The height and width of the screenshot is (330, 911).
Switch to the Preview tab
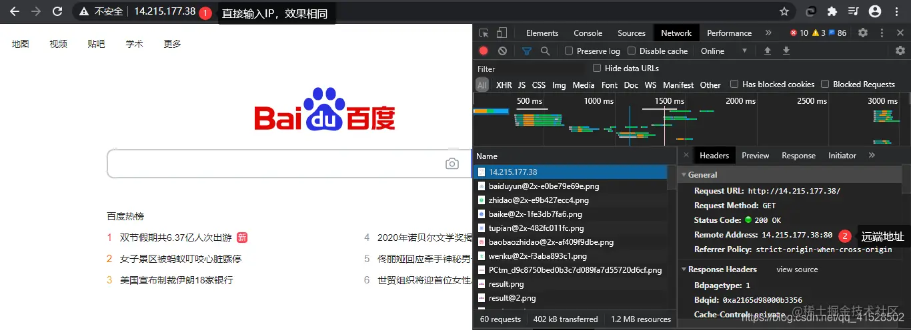[756, 155]
